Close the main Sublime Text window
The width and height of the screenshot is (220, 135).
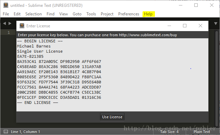[212, 5]
